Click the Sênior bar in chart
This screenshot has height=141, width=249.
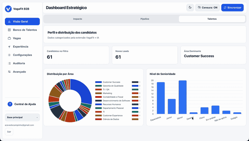pos(183,97)
